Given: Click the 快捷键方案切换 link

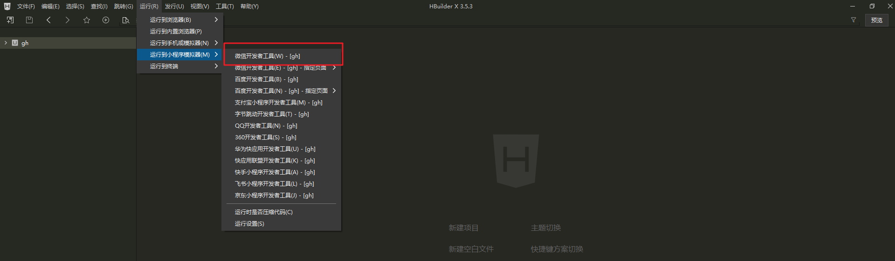Looking at the screenshot, I should [557, 249].
